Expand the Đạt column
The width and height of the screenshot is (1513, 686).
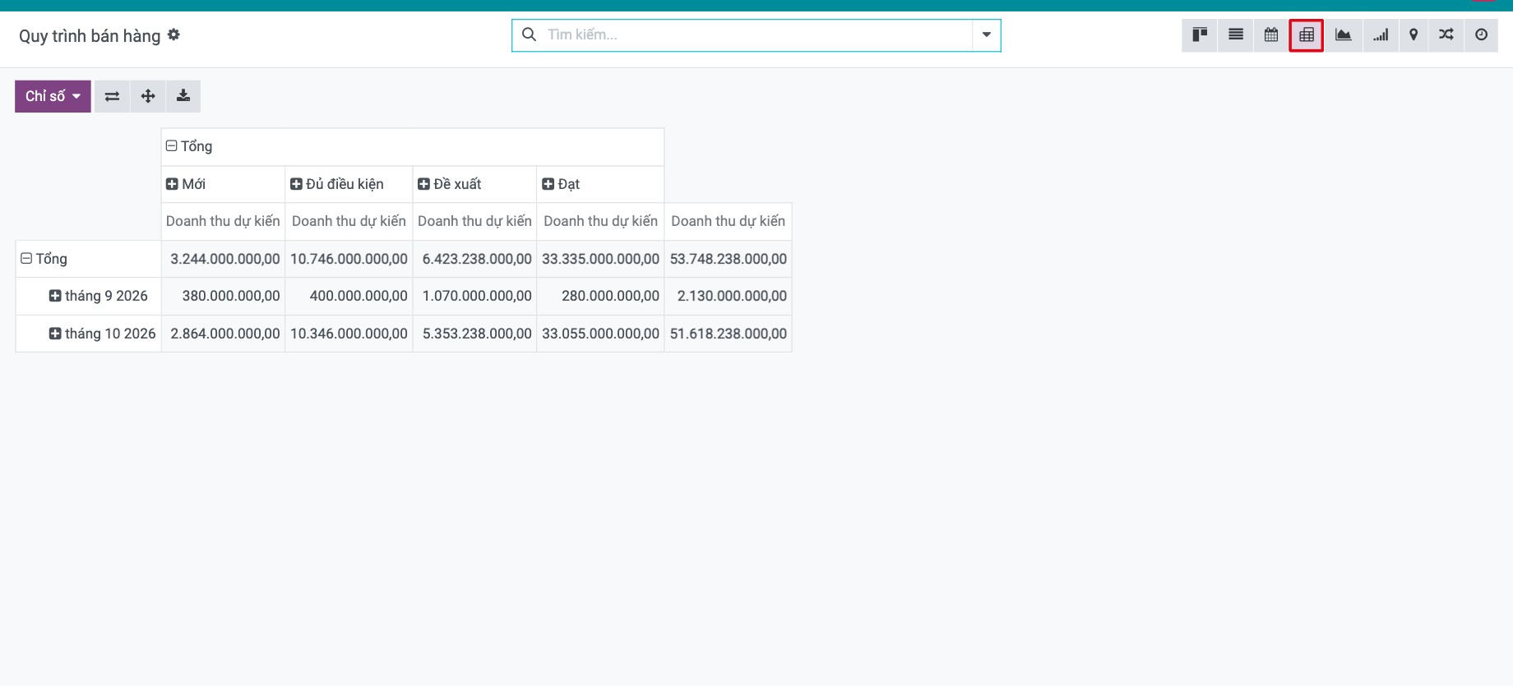(x=561, y=184)
